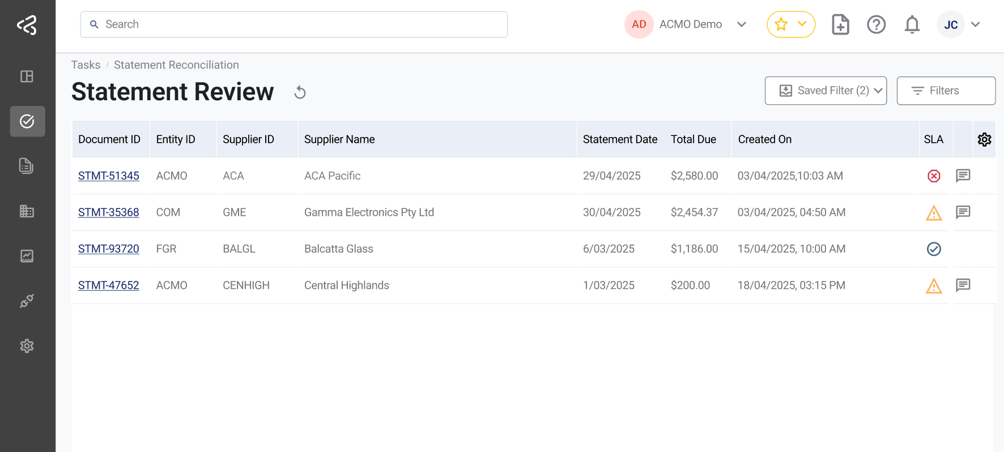Open comments for STMT-35368
The image size is (1004, 452).
click(963, 212)
